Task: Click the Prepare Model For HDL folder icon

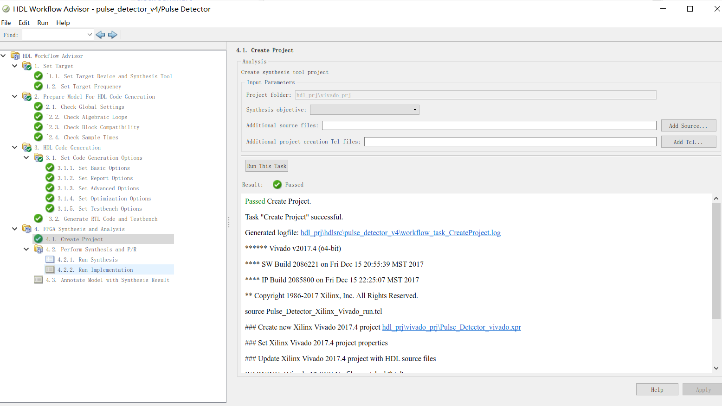Action: coord(27,96)
